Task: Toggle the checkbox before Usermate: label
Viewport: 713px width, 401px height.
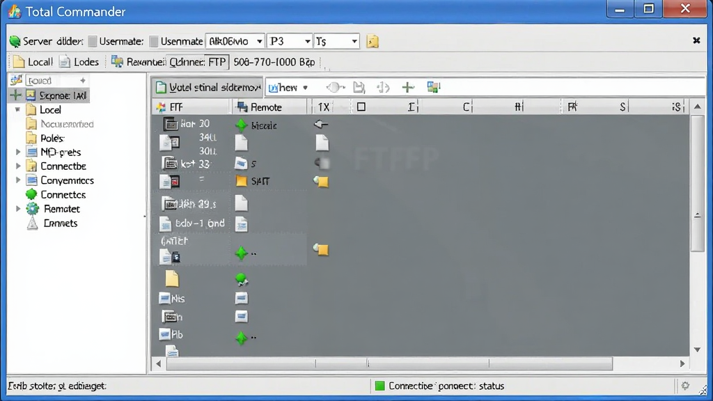Action: pos(93,41)
